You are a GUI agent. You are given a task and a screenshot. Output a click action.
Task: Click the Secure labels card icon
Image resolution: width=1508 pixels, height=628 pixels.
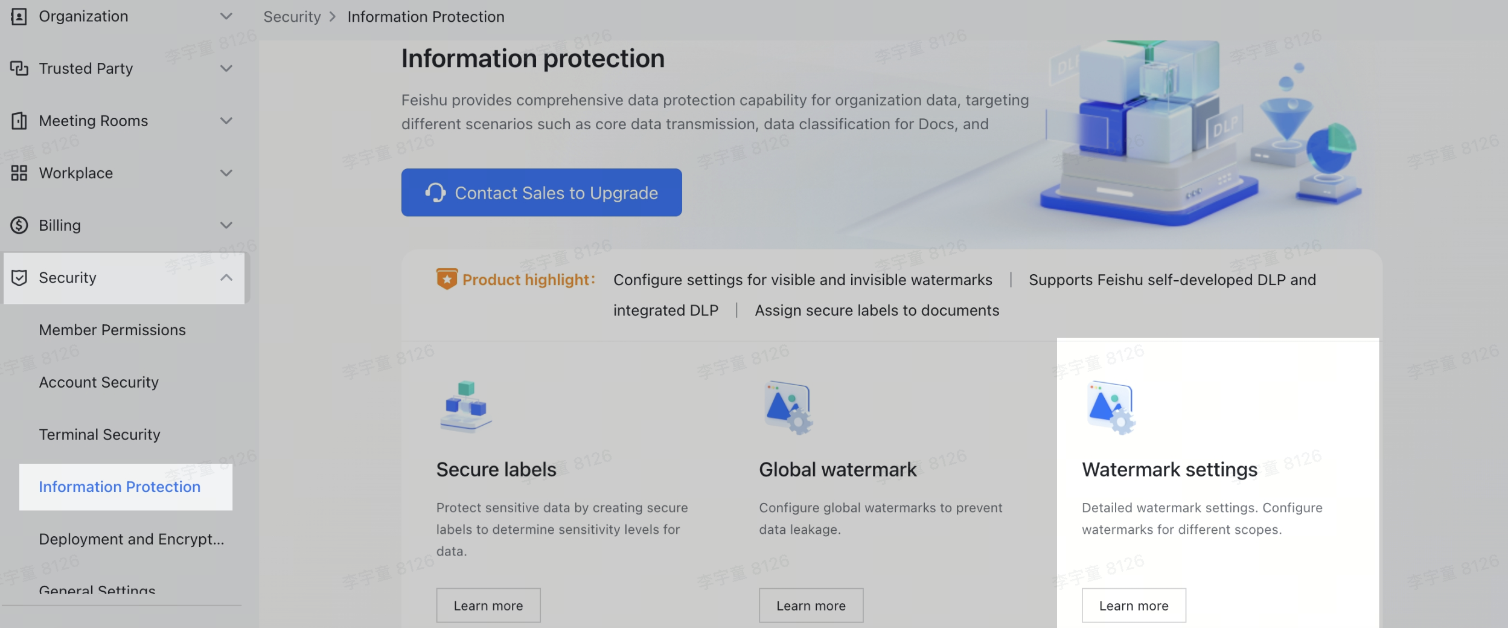click(465, 406)
